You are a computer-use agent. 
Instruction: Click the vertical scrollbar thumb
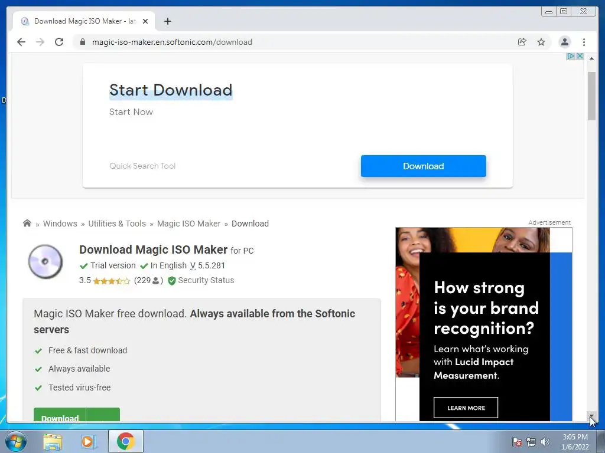pos(591,96)
